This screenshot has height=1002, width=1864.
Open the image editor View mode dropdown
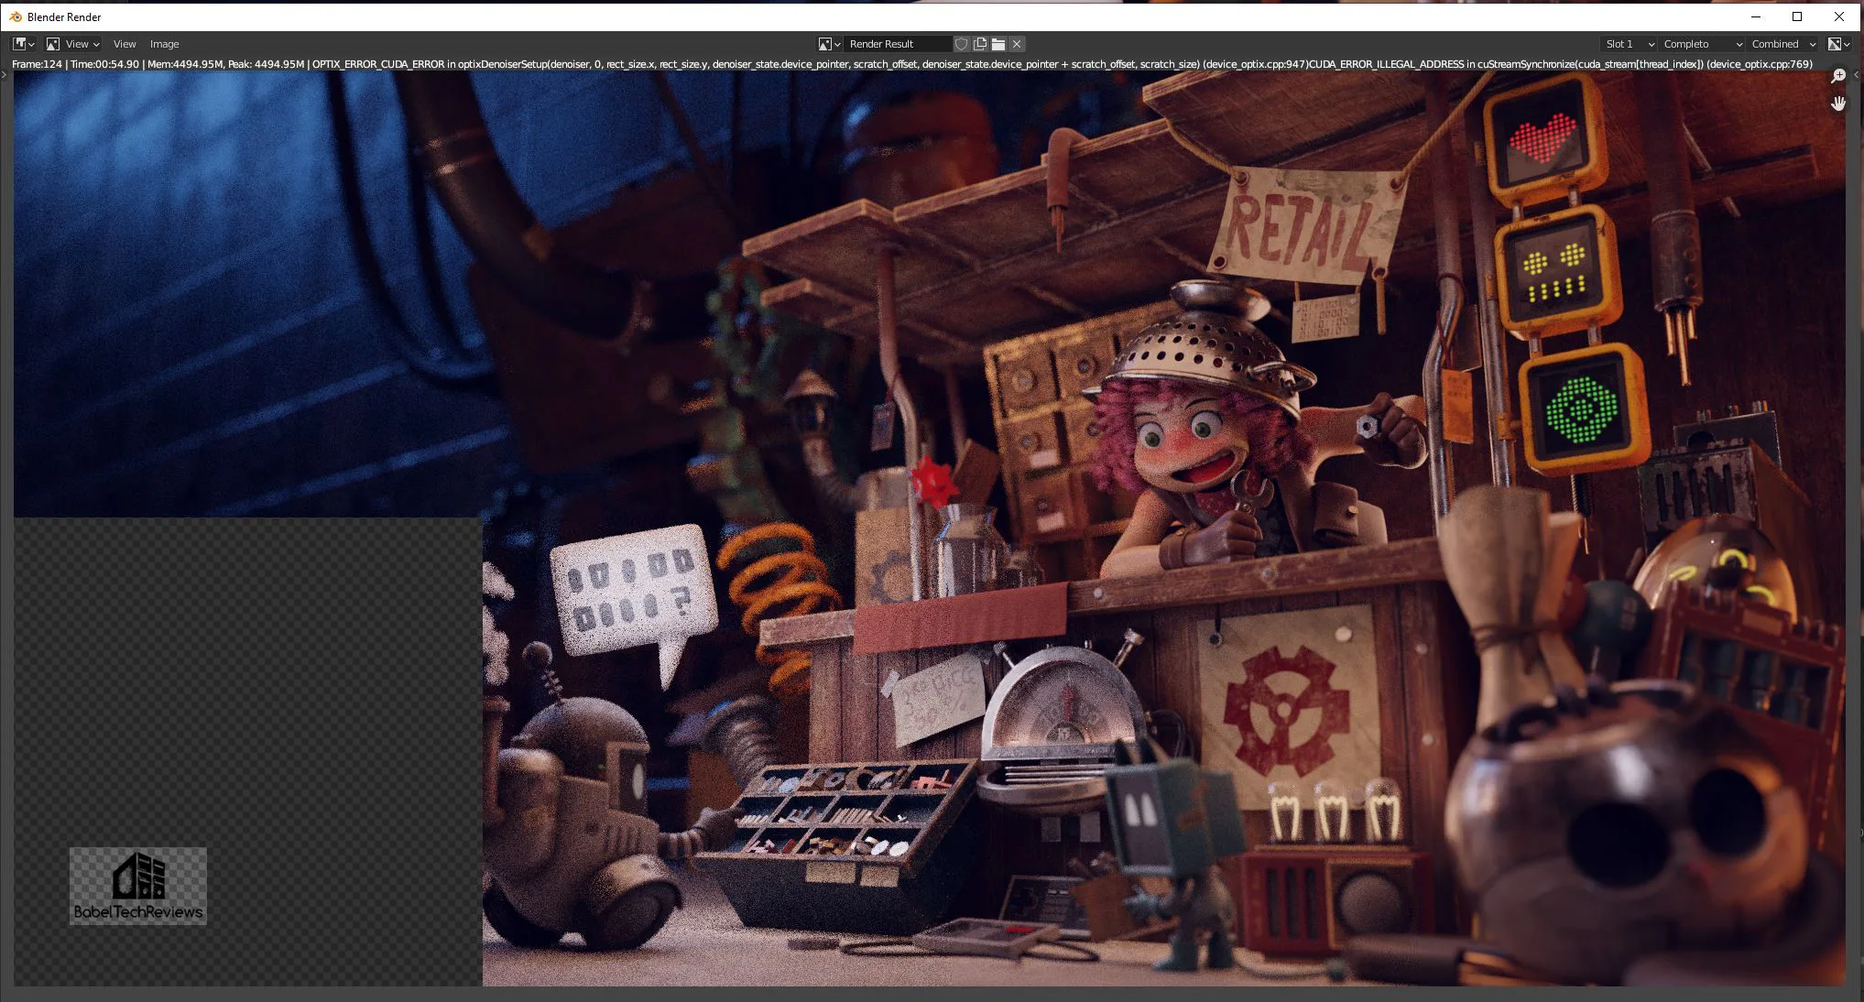pyautogui.click(x=72, y=44)
